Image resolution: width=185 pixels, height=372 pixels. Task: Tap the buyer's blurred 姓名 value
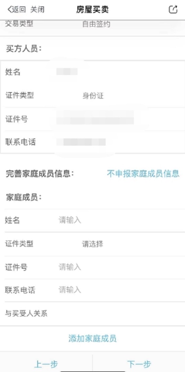pyautogui.click(x=67, y=72)
